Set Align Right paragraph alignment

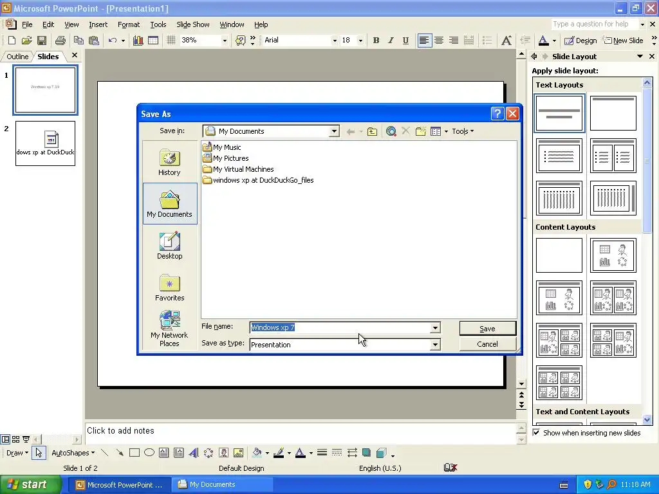point(454,41)
